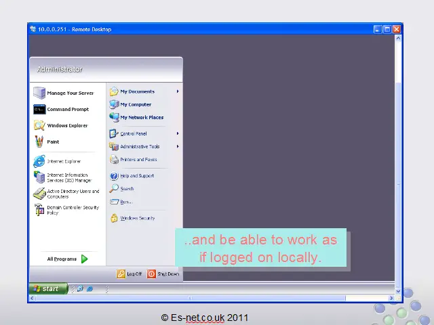The image size is (434, 325).
Task: Click vertical scrollbar up arrow
Action: 398,38
